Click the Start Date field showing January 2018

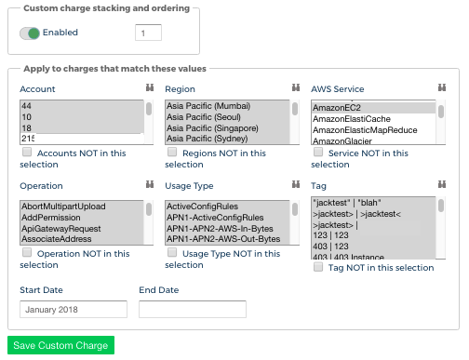pyautogui.click(x=74, y=309)
